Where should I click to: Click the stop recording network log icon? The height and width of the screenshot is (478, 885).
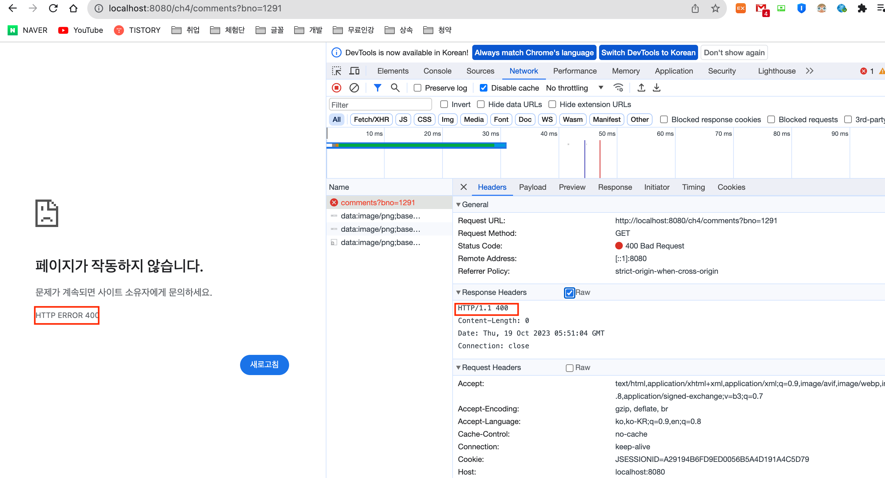tap(336, 88)
